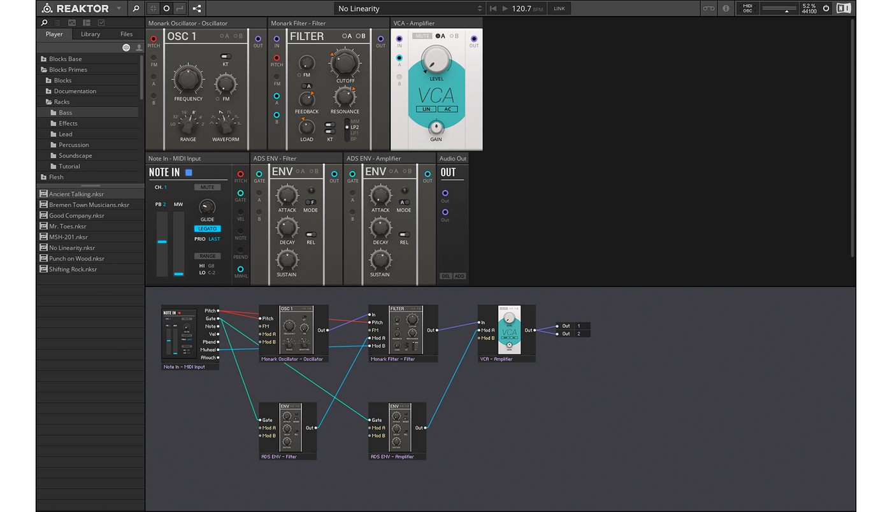Click the mixer-style icon in browser toolbar
Screen dimensions: 892x512
[x=72, y=23]
